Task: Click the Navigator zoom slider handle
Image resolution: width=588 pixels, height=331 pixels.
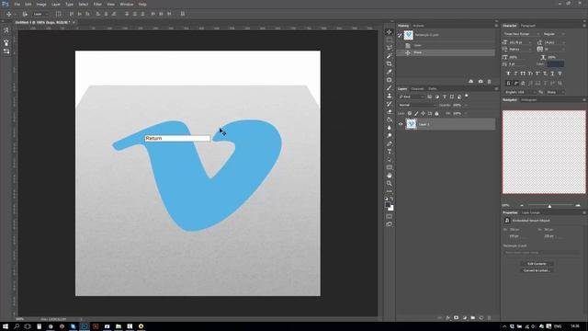Action: click(x=549, y=206)
